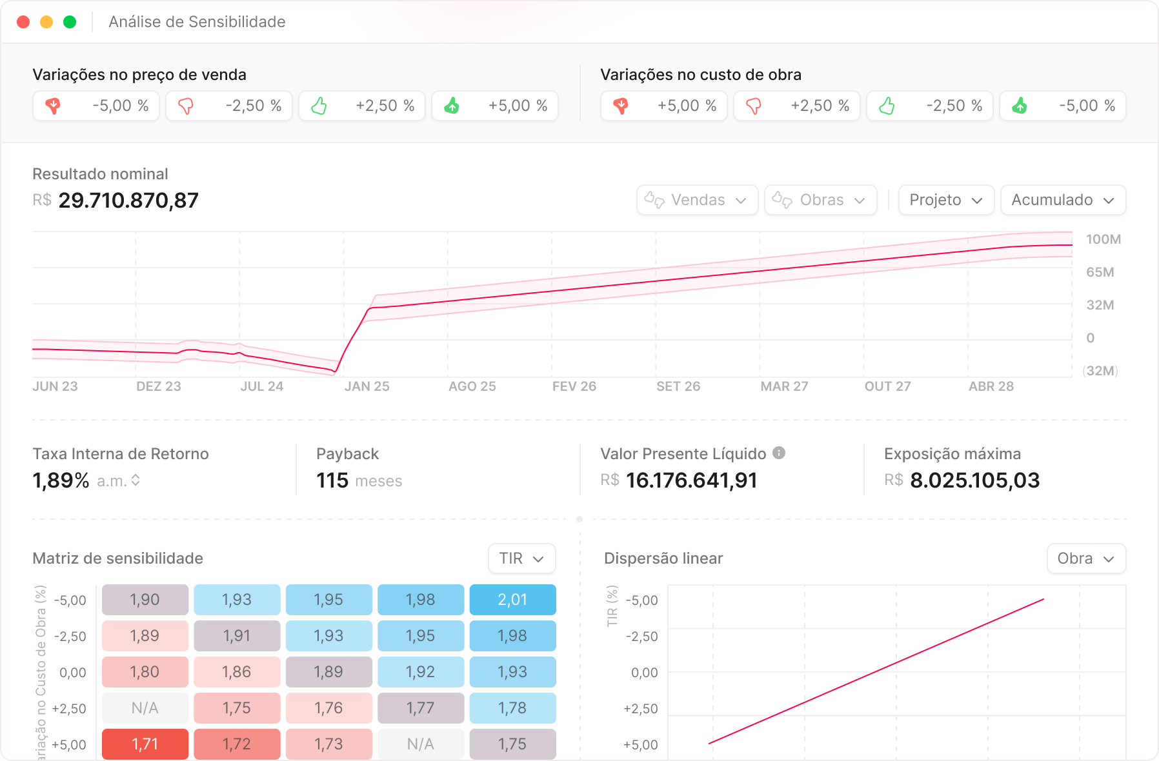The image size is (1159, 761).
Task: Click the outlined thumbs-up icon for construction cost -2,50 %
Action: pos(887,106)
